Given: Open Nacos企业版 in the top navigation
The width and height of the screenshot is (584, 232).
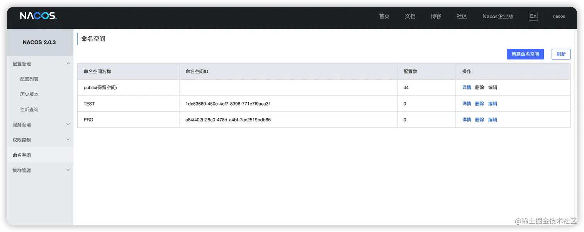Looking at the screenshot, I should 498,16.
